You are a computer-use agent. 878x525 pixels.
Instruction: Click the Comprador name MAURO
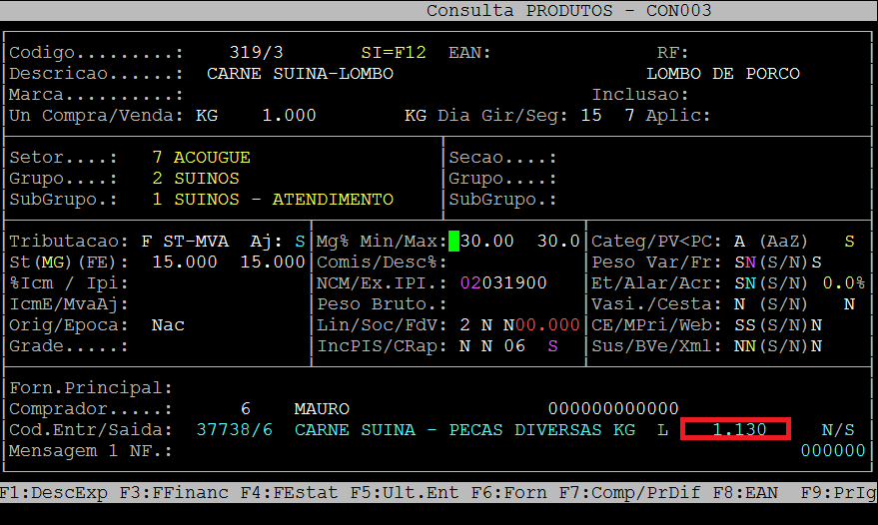click(322, 409)
